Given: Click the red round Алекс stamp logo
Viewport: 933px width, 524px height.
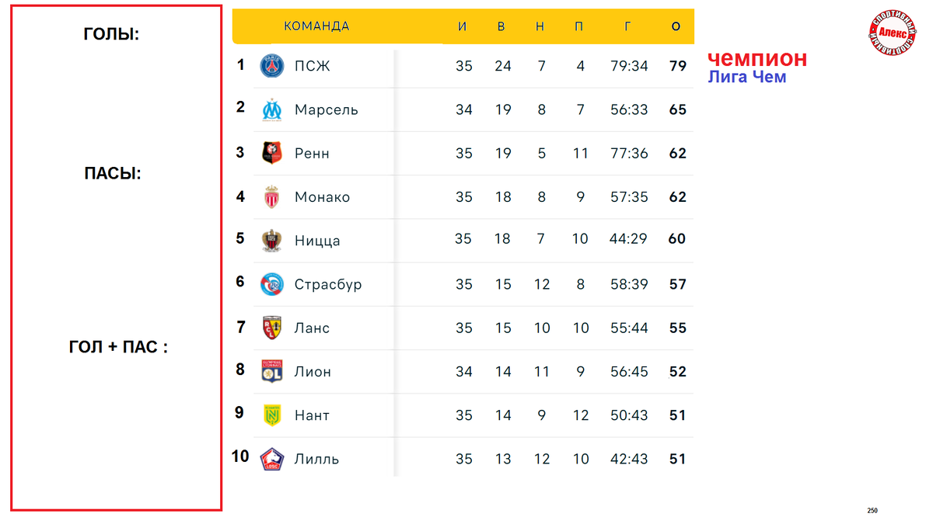Looking at the screenshot, I should (x=895, y=32).
